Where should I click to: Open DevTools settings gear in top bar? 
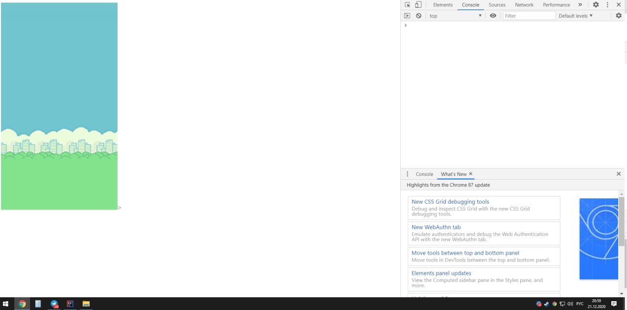[x=596, y=5]
